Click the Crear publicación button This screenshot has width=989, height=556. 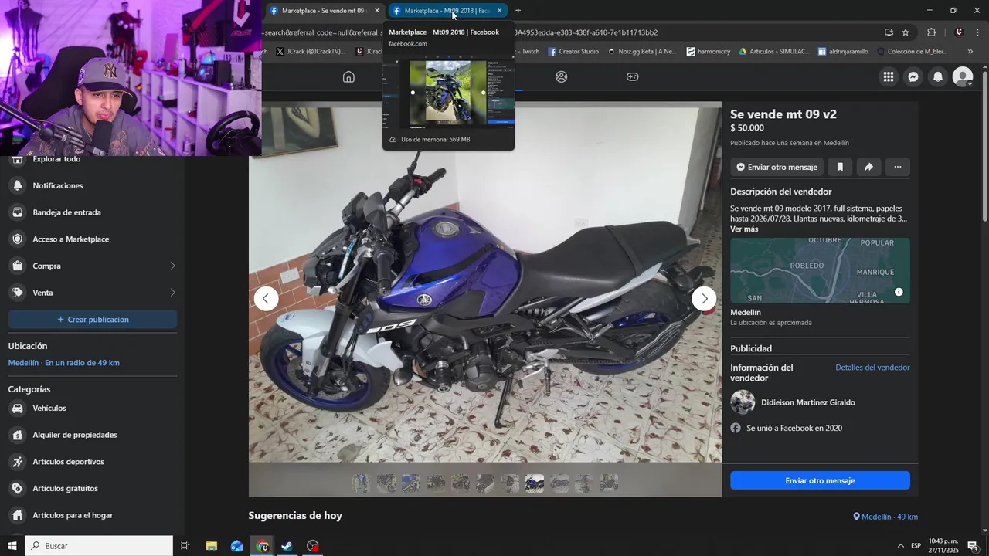[x=93, y=320]
